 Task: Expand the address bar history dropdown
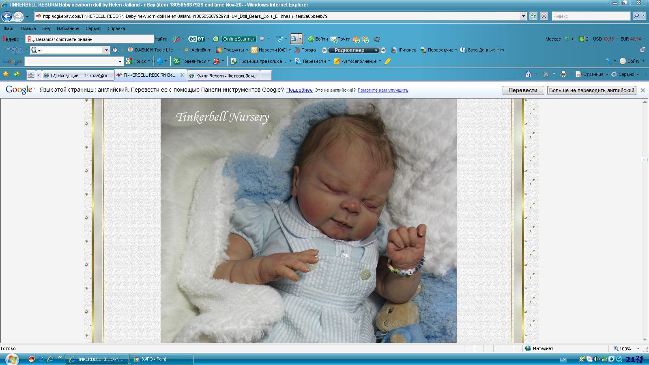point(523,16)
